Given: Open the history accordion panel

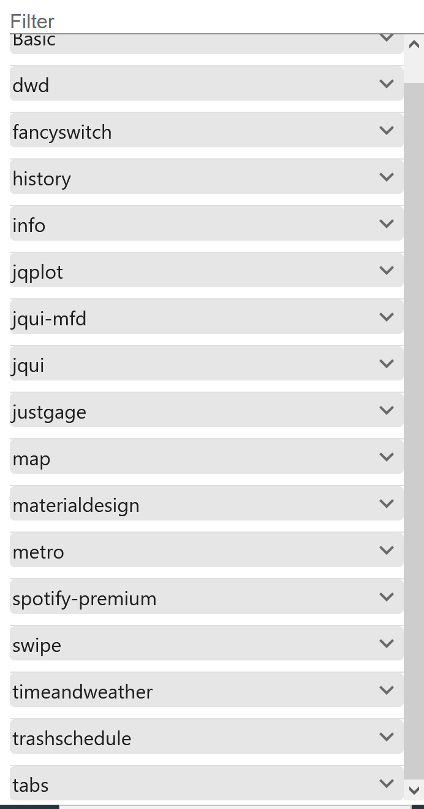Looking at the screenshot, I should tap(206, 177).
